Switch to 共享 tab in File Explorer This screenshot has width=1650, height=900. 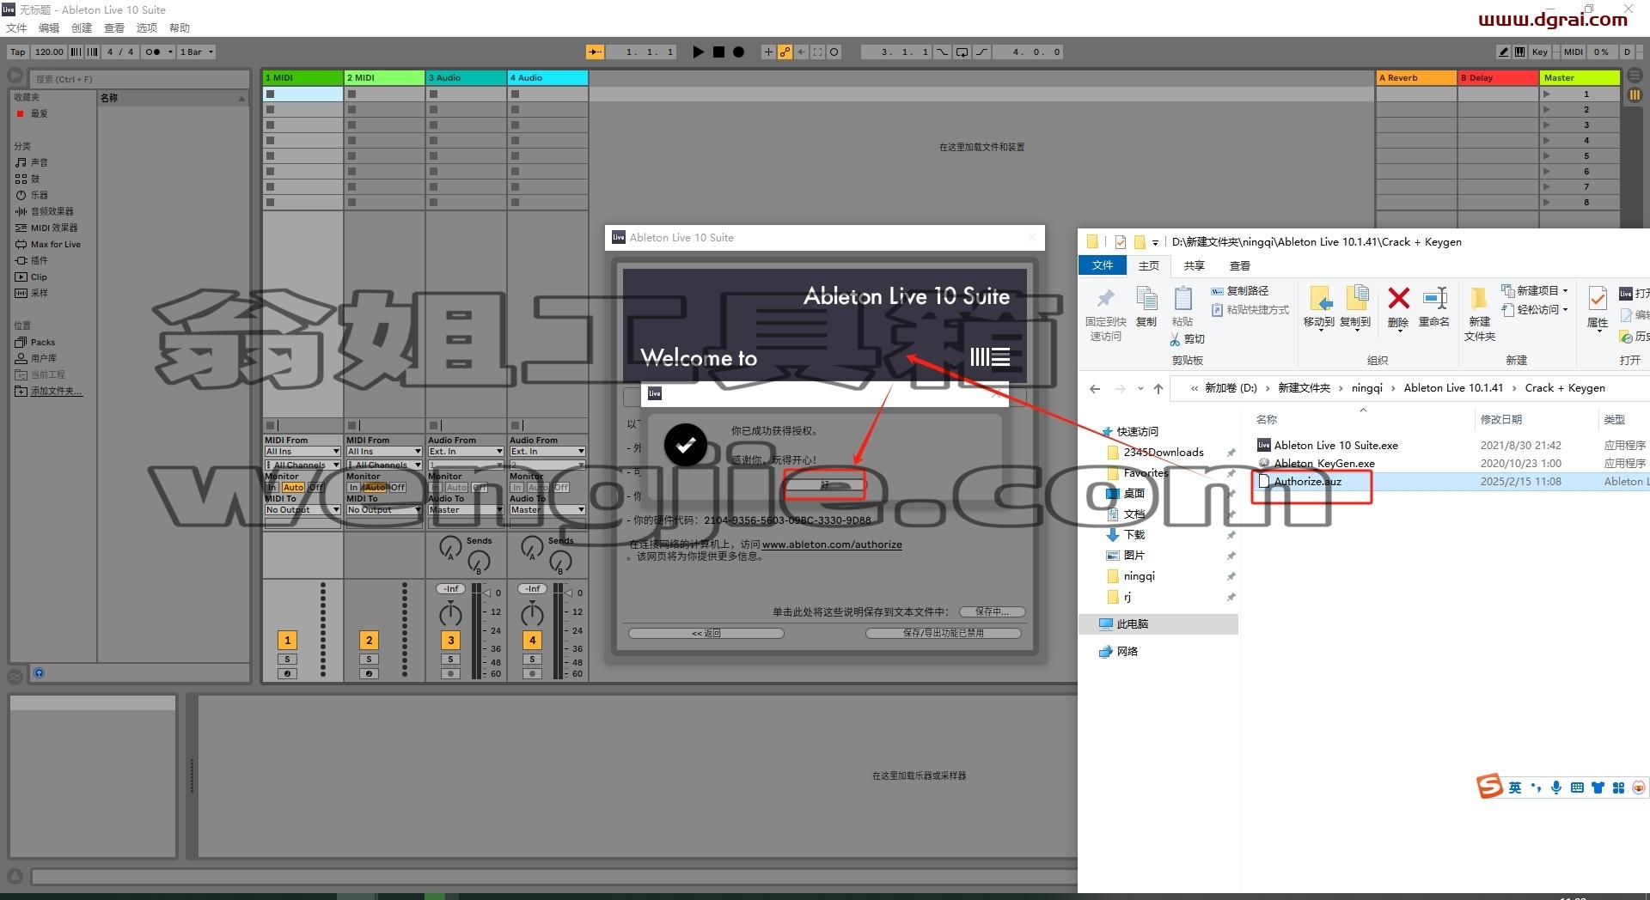click(1195, 265)
